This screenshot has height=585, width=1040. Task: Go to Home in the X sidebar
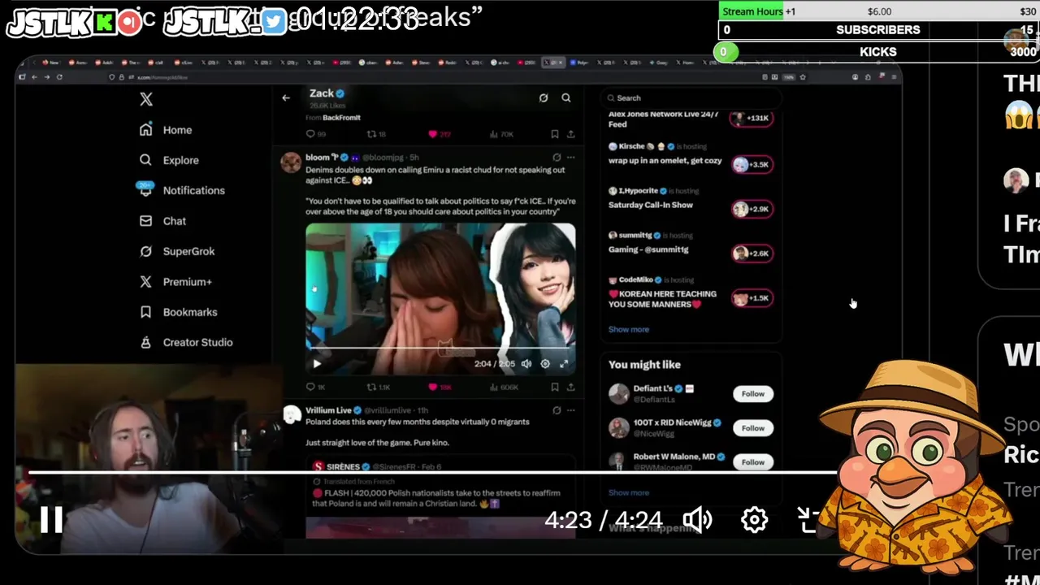[166, 130]
